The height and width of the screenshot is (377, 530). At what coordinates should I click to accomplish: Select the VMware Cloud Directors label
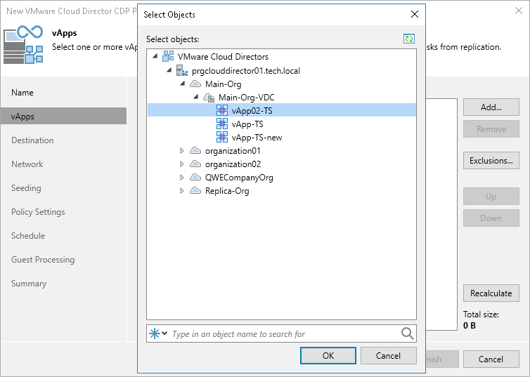[x=223, y=57]
